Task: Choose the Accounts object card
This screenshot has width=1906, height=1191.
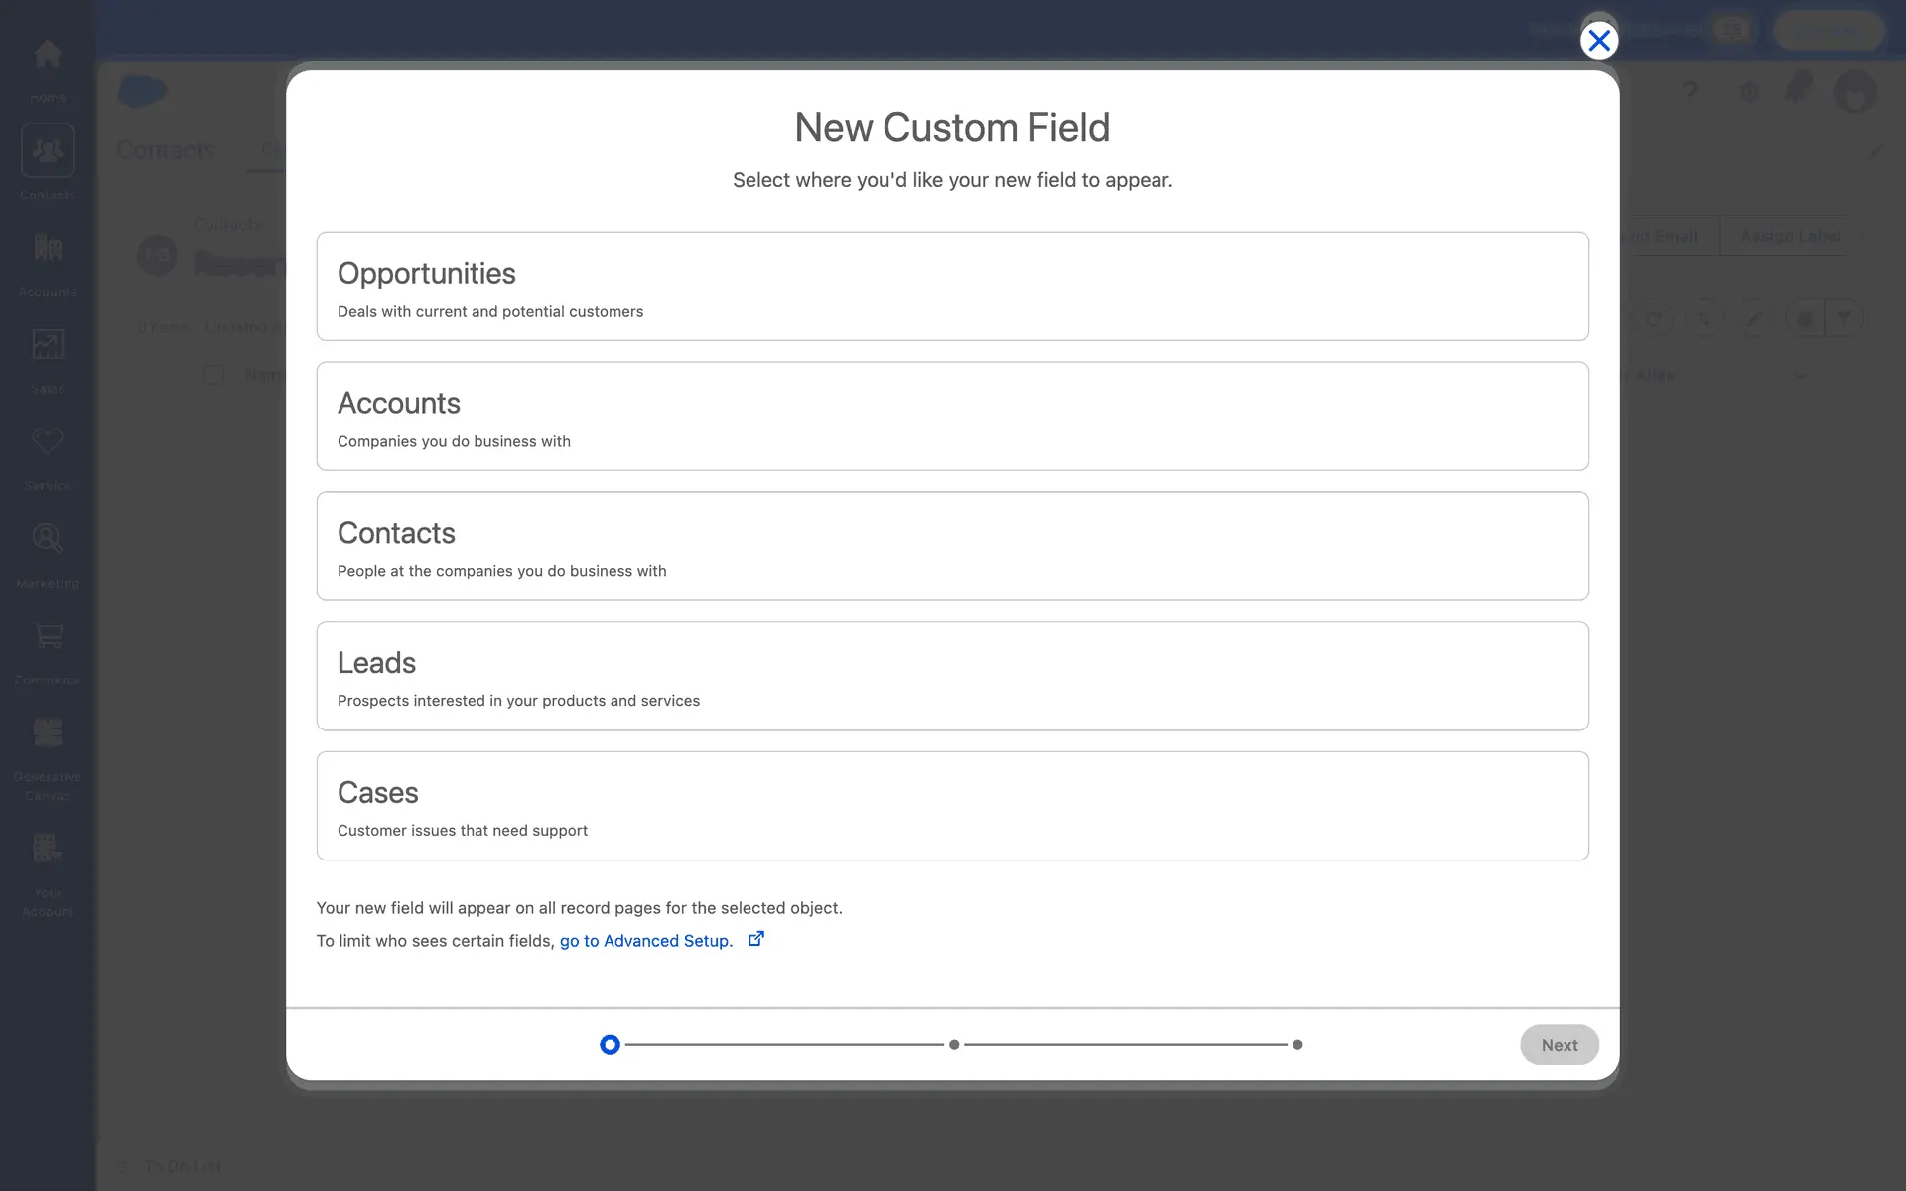Action: point(952,417)
